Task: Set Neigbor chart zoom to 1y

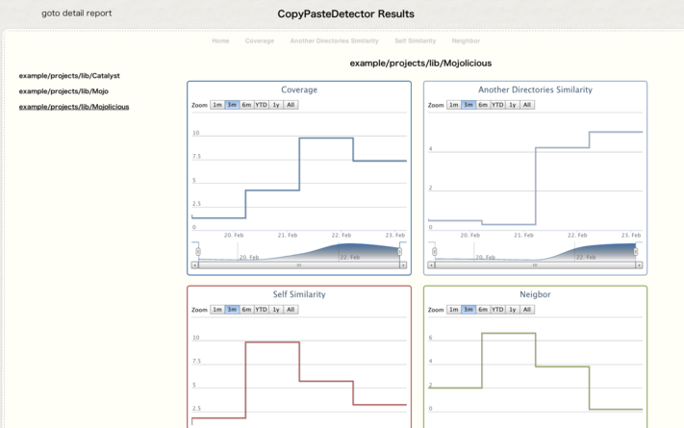Action: pos(512,310)
